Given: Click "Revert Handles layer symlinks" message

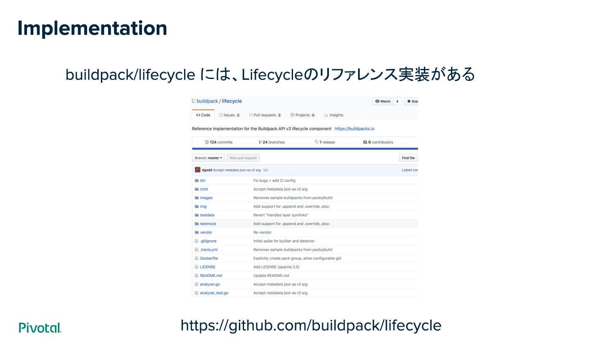Looking at the screenshot, I should (x=281, y=215).
